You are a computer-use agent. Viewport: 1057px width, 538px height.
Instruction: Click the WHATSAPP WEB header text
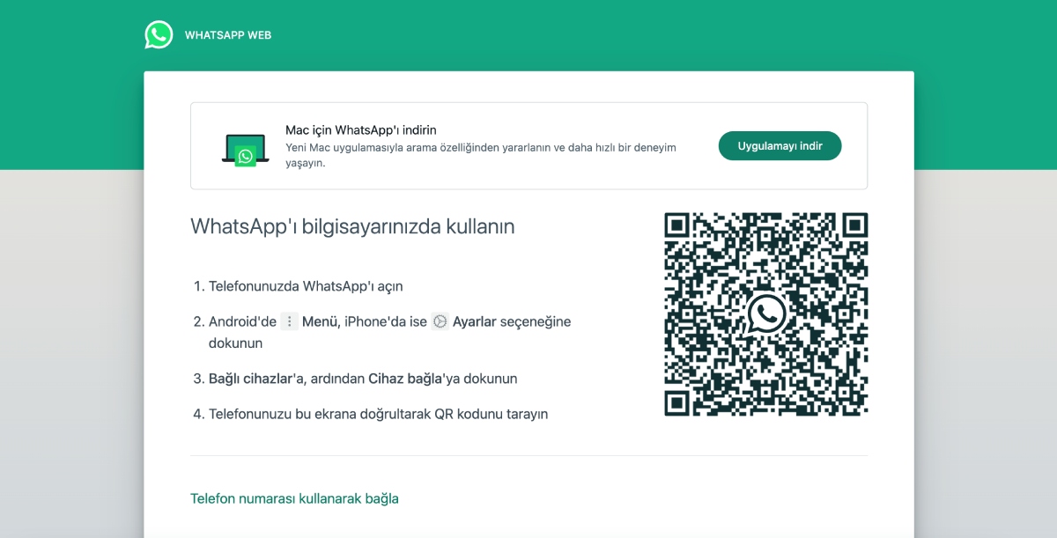point(228,36)
